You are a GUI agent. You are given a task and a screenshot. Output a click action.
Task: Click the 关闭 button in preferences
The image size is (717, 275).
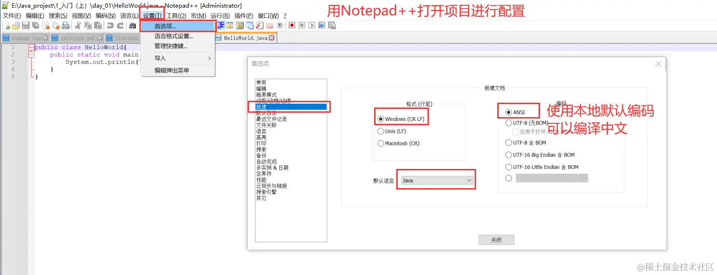click(496, 240)
